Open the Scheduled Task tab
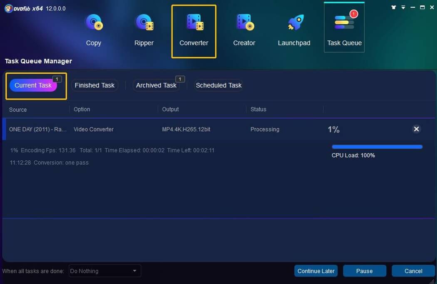Viewport: 437px width, 284px height. (218, 85)
